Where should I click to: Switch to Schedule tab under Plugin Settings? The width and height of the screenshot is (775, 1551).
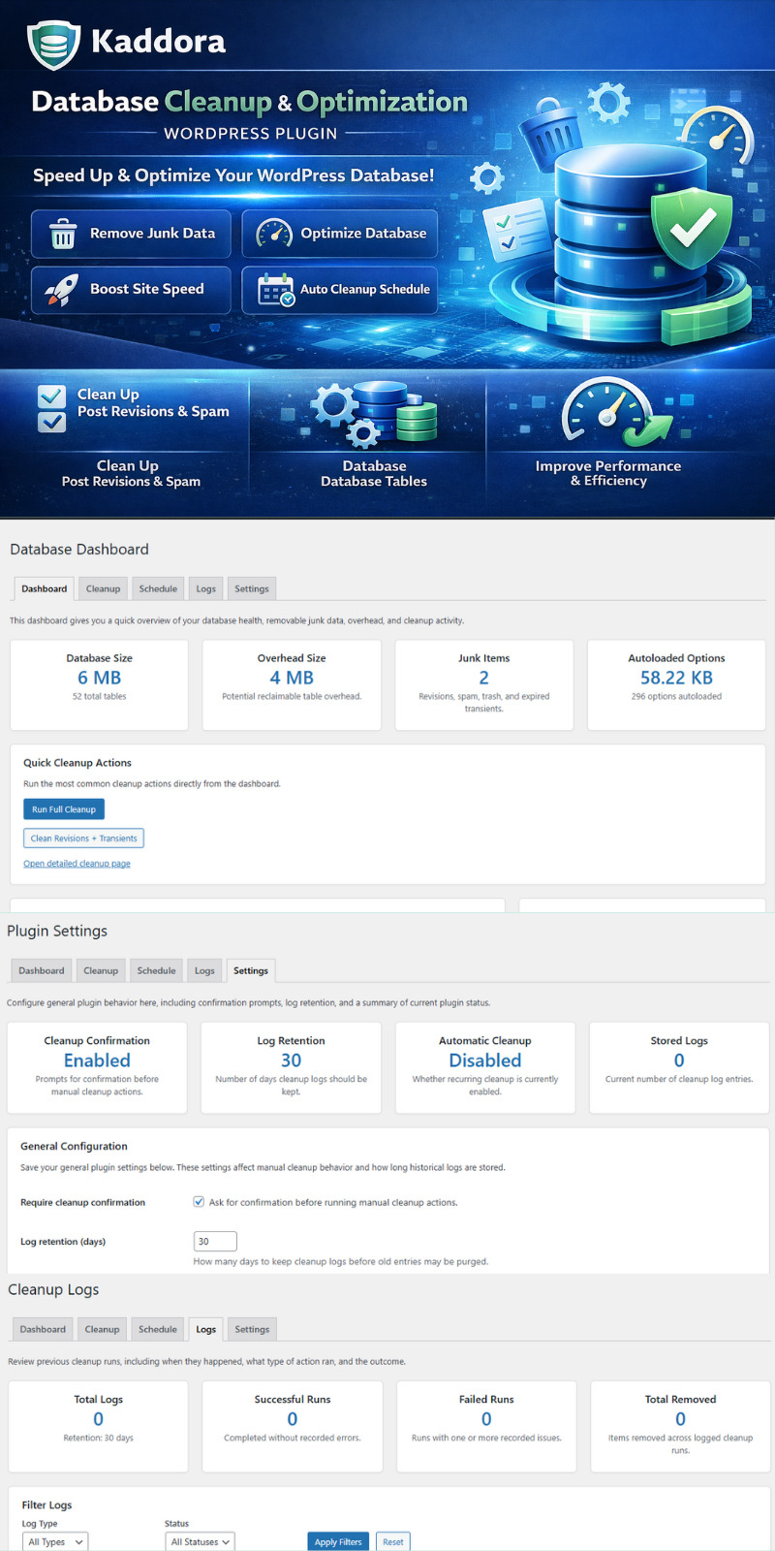pyautogui.click(x=156, y=970)
